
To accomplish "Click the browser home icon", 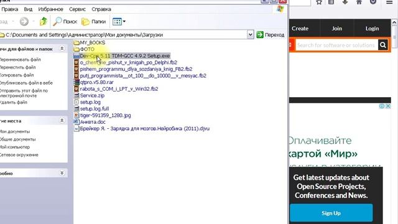I will point(359,2).
